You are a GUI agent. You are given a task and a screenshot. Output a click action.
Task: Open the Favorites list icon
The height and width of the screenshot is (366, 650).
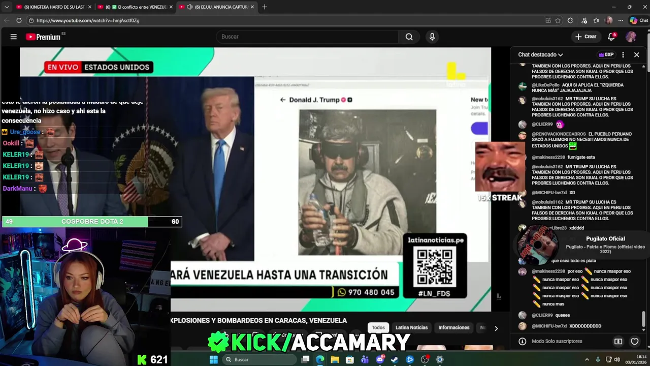point(596,20)
